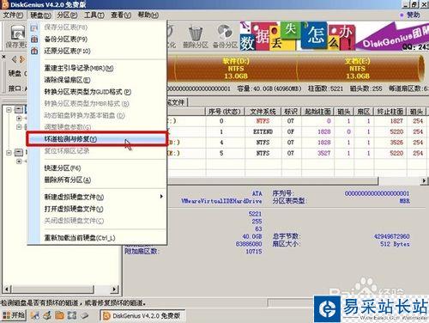This screenshot has width=429, height=323.
Task: Select DiskGenius V4.2.0 taskbar button
Action: coord(142,315)
